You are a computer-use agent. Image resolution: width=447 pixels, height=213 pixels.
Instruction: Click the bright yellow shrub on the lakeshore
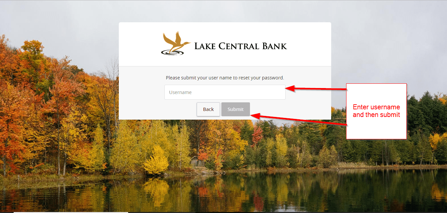(156, 161)
